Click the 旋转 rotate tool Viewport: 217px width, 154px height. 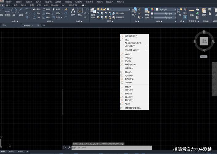tap(46, 9)
